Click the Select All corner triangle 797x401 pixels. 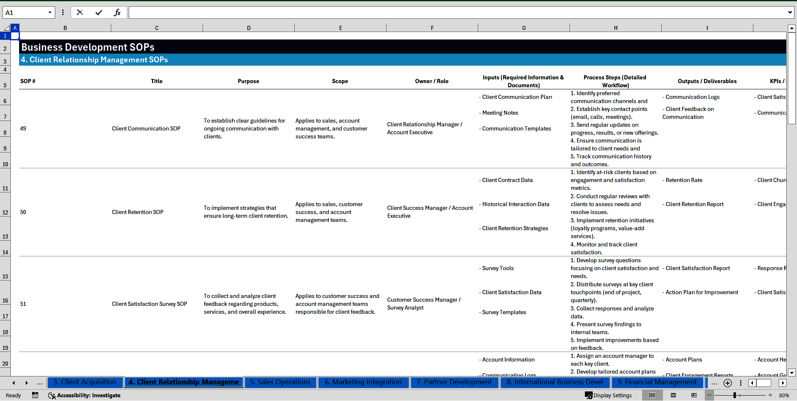click(x=7, y=28)
